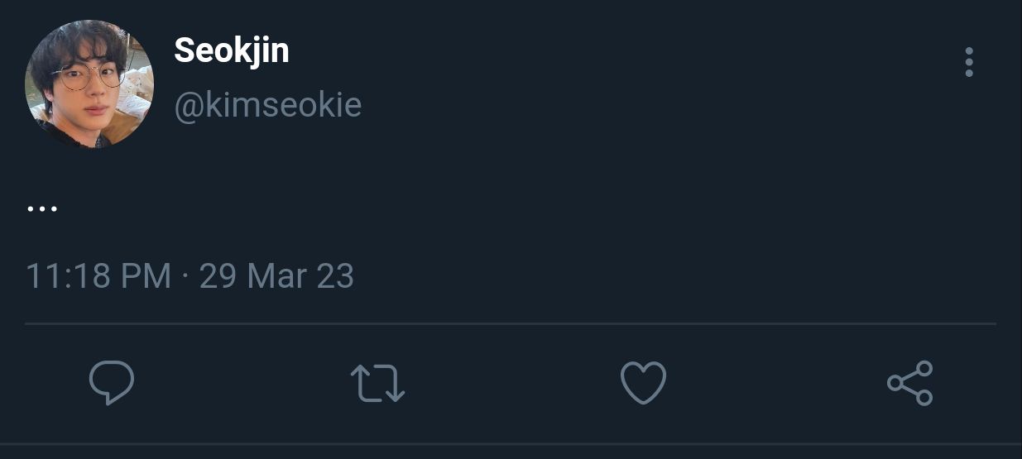The image size is (1022, 459).
Task: Open the profile via the Seokjin display name
Action: click(232, 51)
